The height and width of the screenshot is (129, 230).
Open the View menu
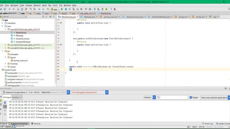click(x=7, y=5)
